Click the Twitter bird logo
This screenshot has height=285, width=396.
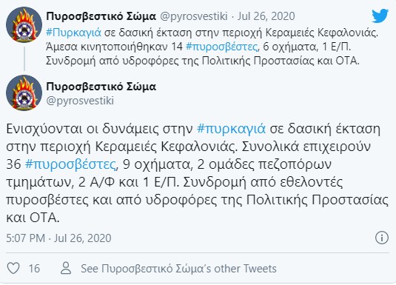point(380,16)
